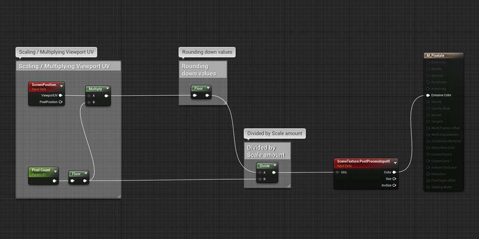
Task: Click input pin B on Multiply node
Action: pos(89,102)
